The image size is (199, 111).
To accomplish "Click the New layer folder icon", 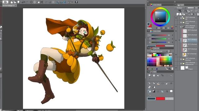I will click(x=183, y=14).
